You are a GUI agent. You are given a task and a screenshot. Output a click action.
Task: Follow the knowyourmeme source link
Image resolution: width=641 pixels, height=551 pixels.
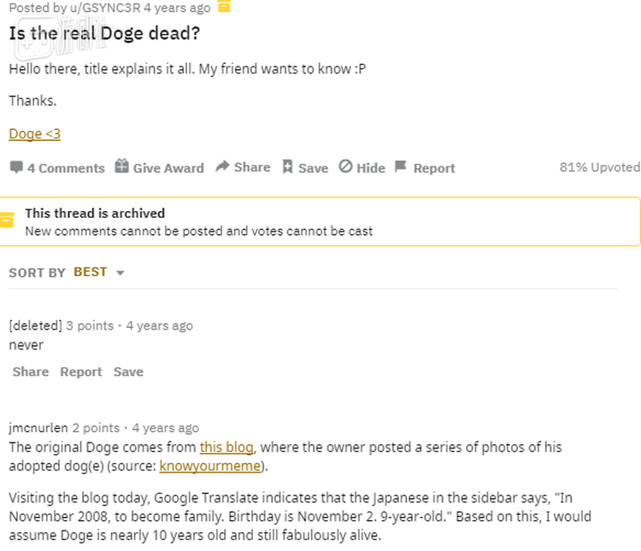pos(212,466)
